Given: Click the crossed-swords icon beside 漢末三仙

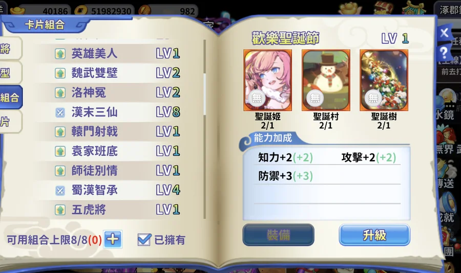Looking at the screenshot, I should [60, 112].
